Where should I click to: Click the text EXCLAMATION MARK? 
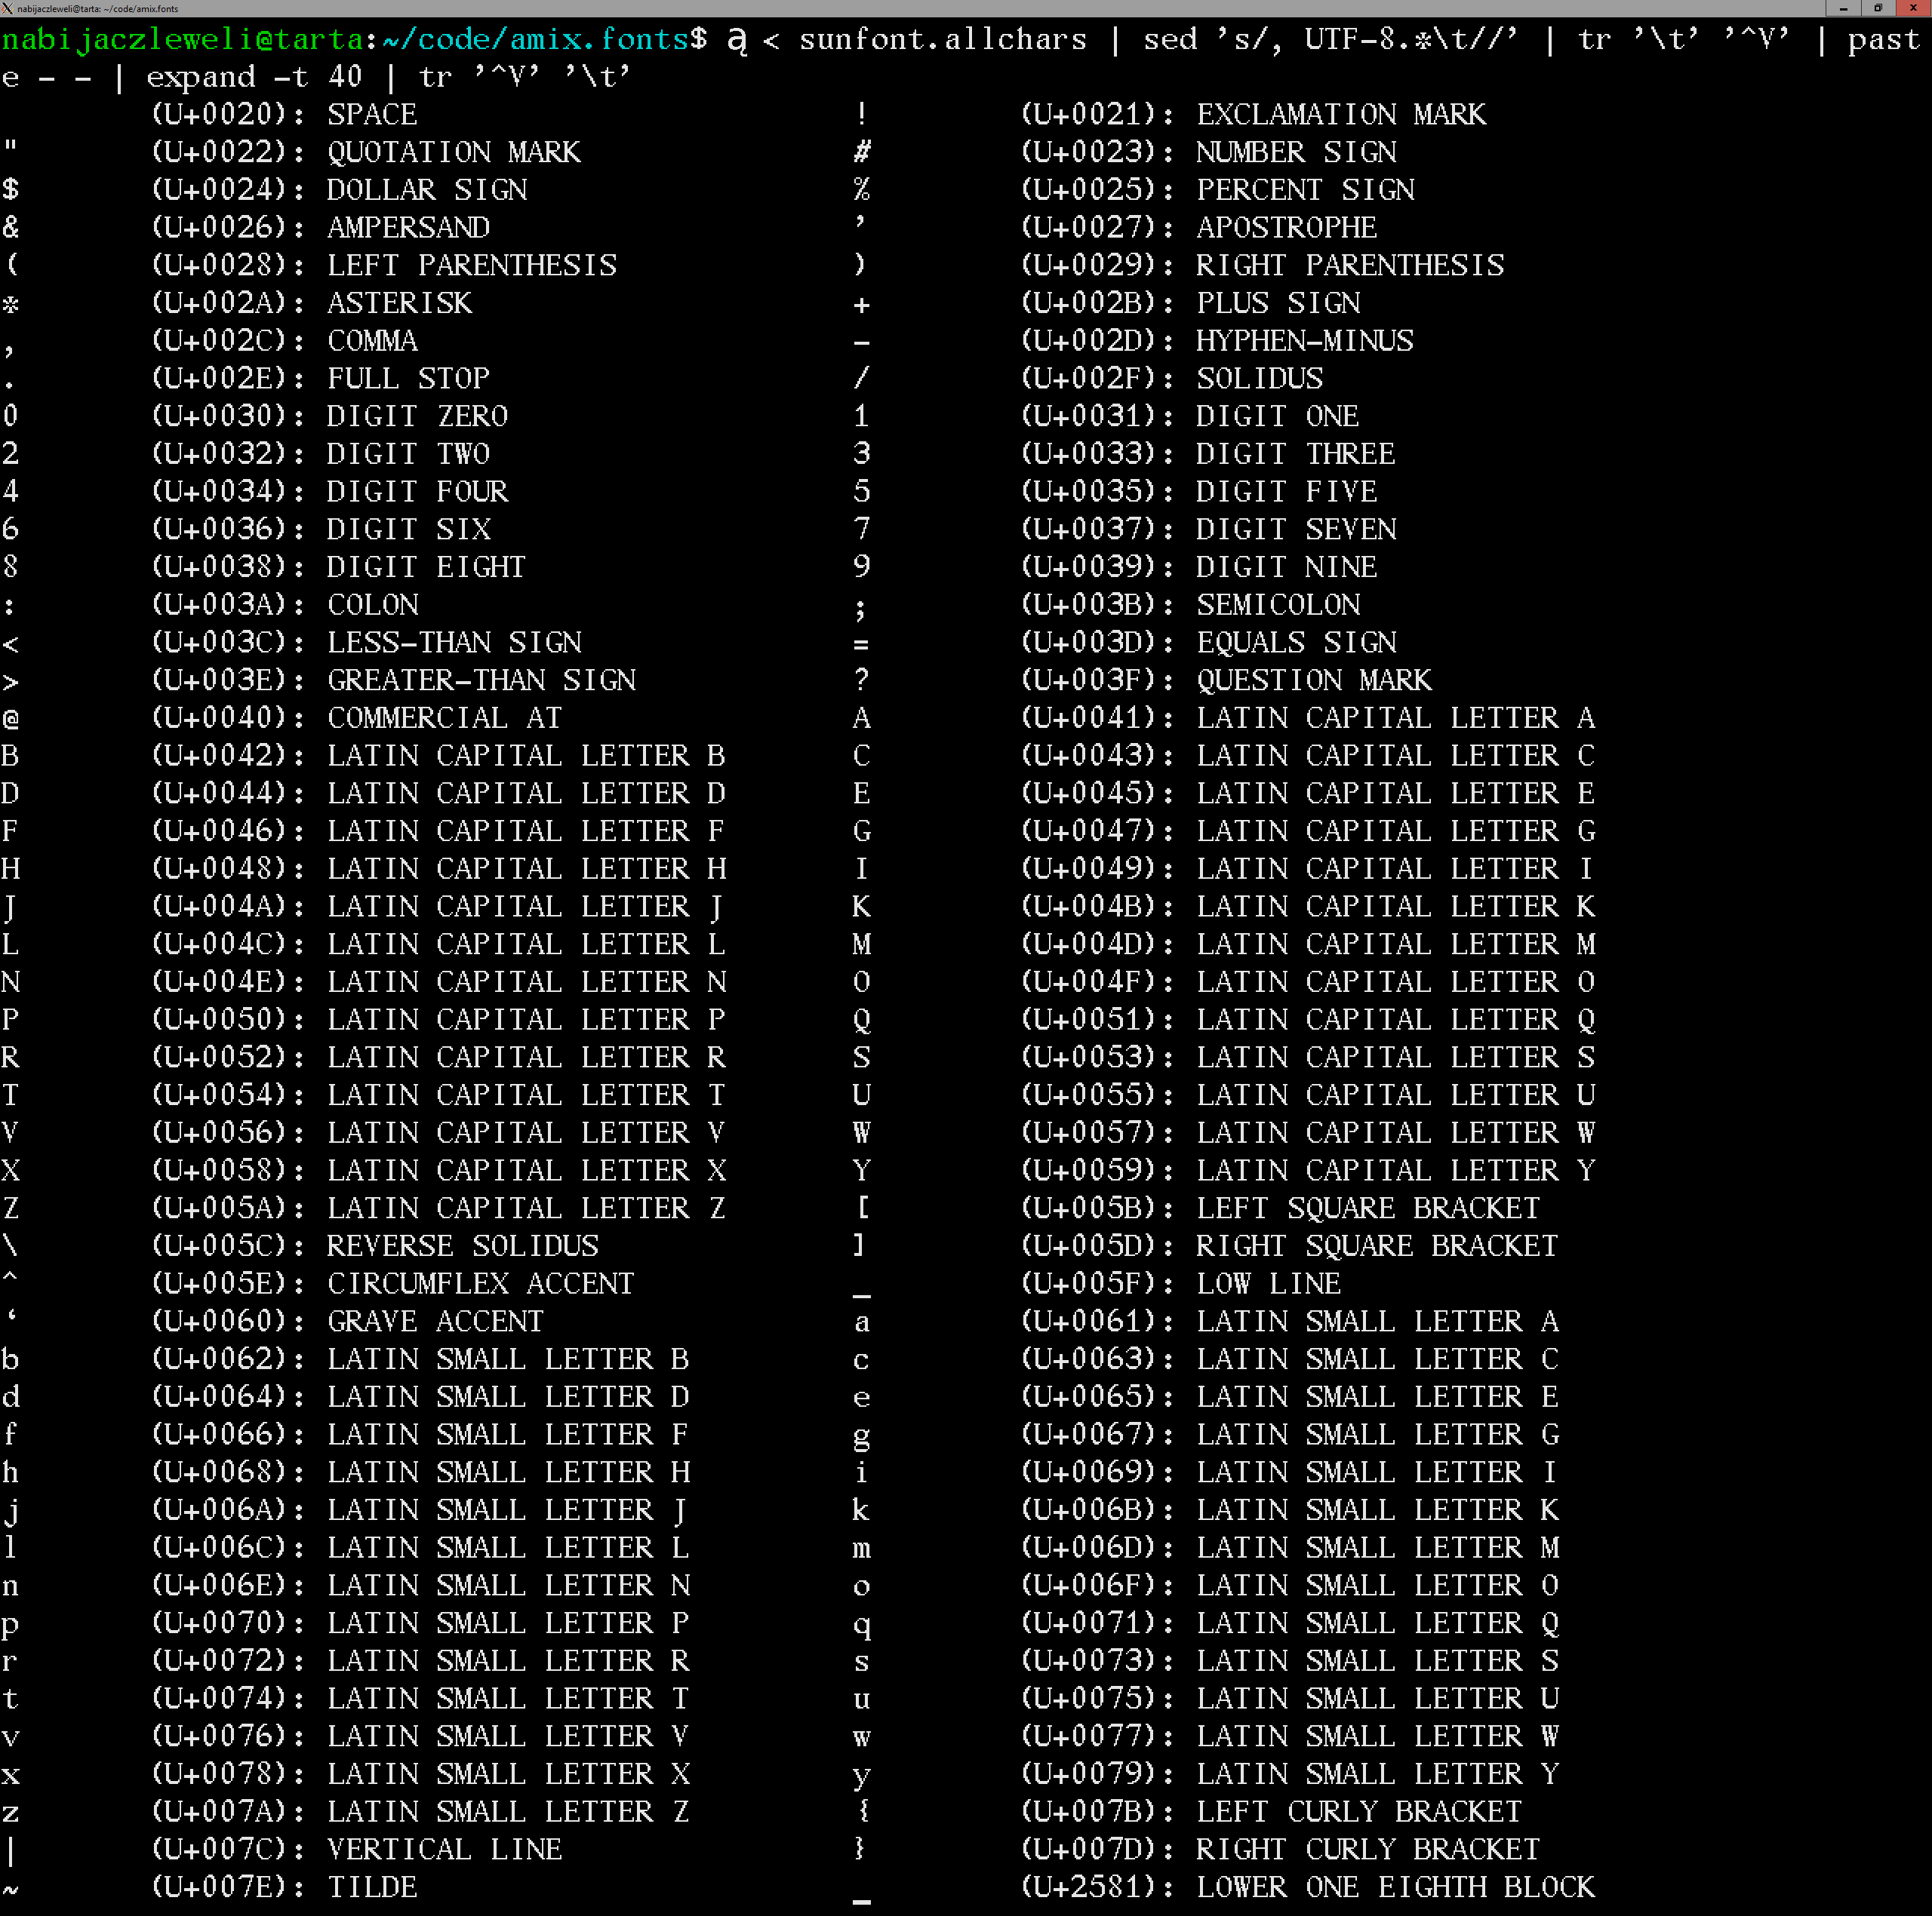1340,115
